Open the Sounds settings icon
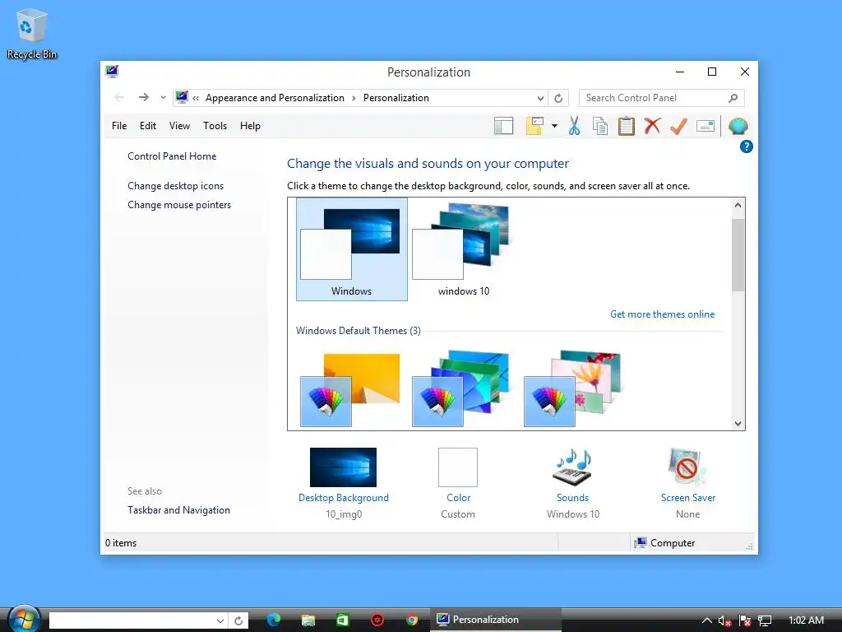 (x=572, y=467)
